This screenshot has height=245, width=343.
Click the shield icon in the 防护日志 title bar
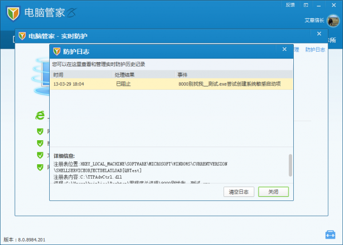(x=57, y=50)
